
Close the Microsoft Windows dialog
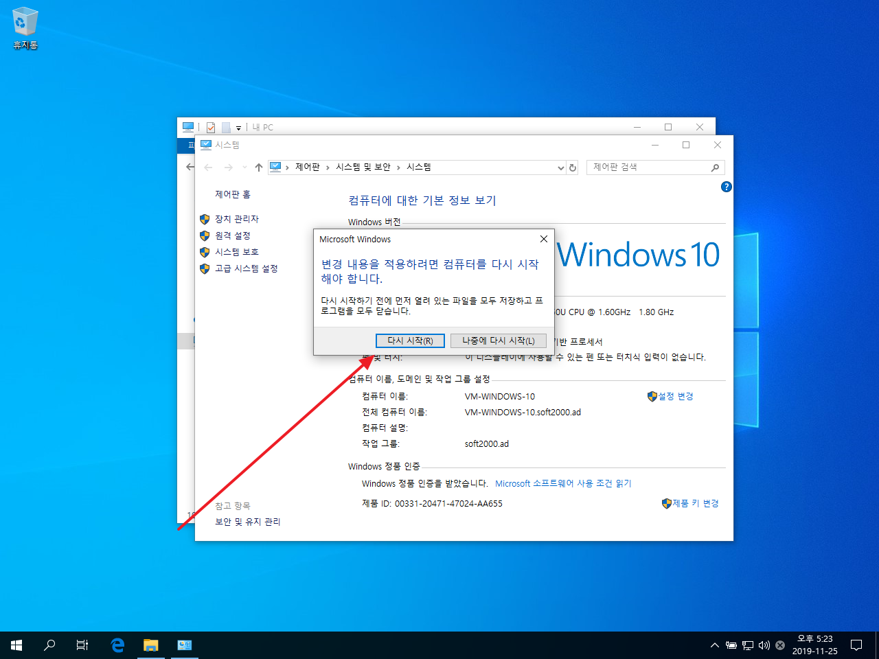tap(543, 239)
